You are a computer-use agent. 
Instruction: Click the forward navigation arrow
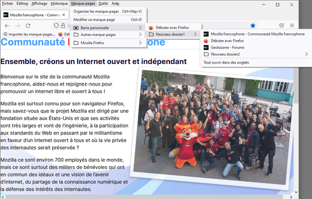pos(18,26)
